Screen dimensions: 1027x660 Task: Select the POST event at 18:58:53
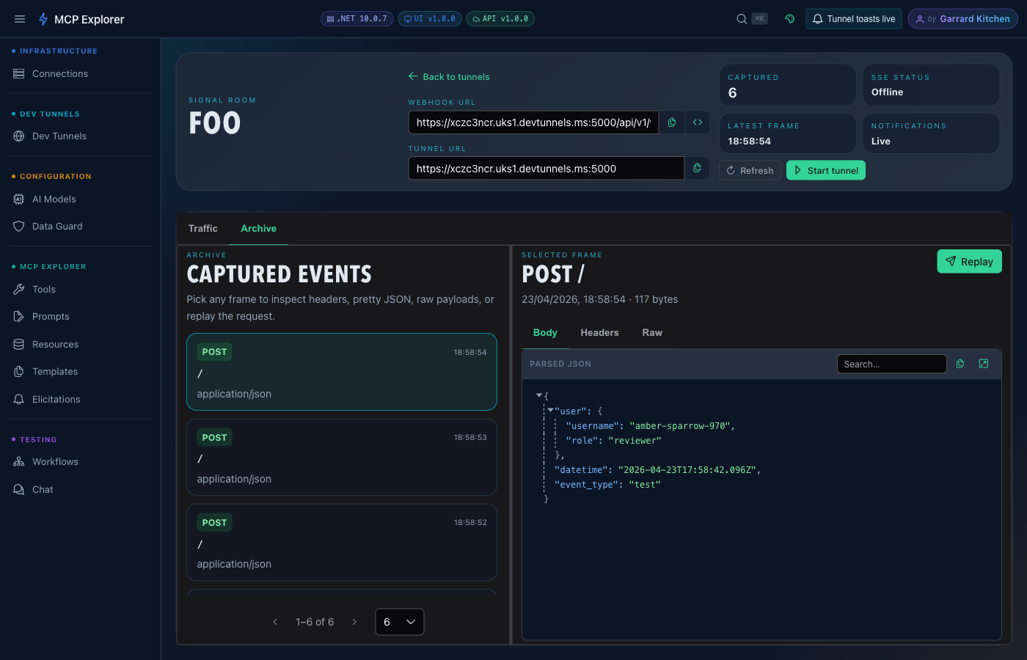[x=342, y=457]
